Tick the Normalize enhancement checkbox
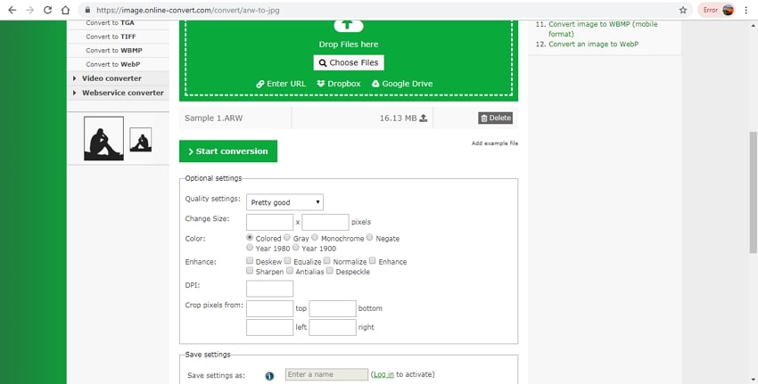Image resolution: width=758 pixels, height=384 pixels. point(327,261)
